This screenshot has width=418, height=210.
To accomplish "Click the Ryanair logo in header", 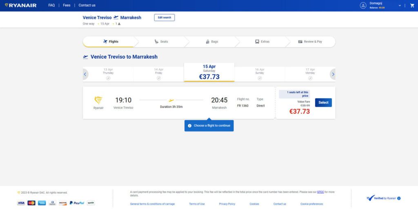I will pos(20,5).
